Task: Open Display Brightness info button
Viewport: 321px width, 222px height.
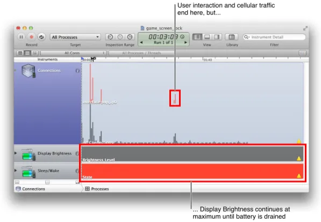Action: pyautogui.click(x=77, y=153)
